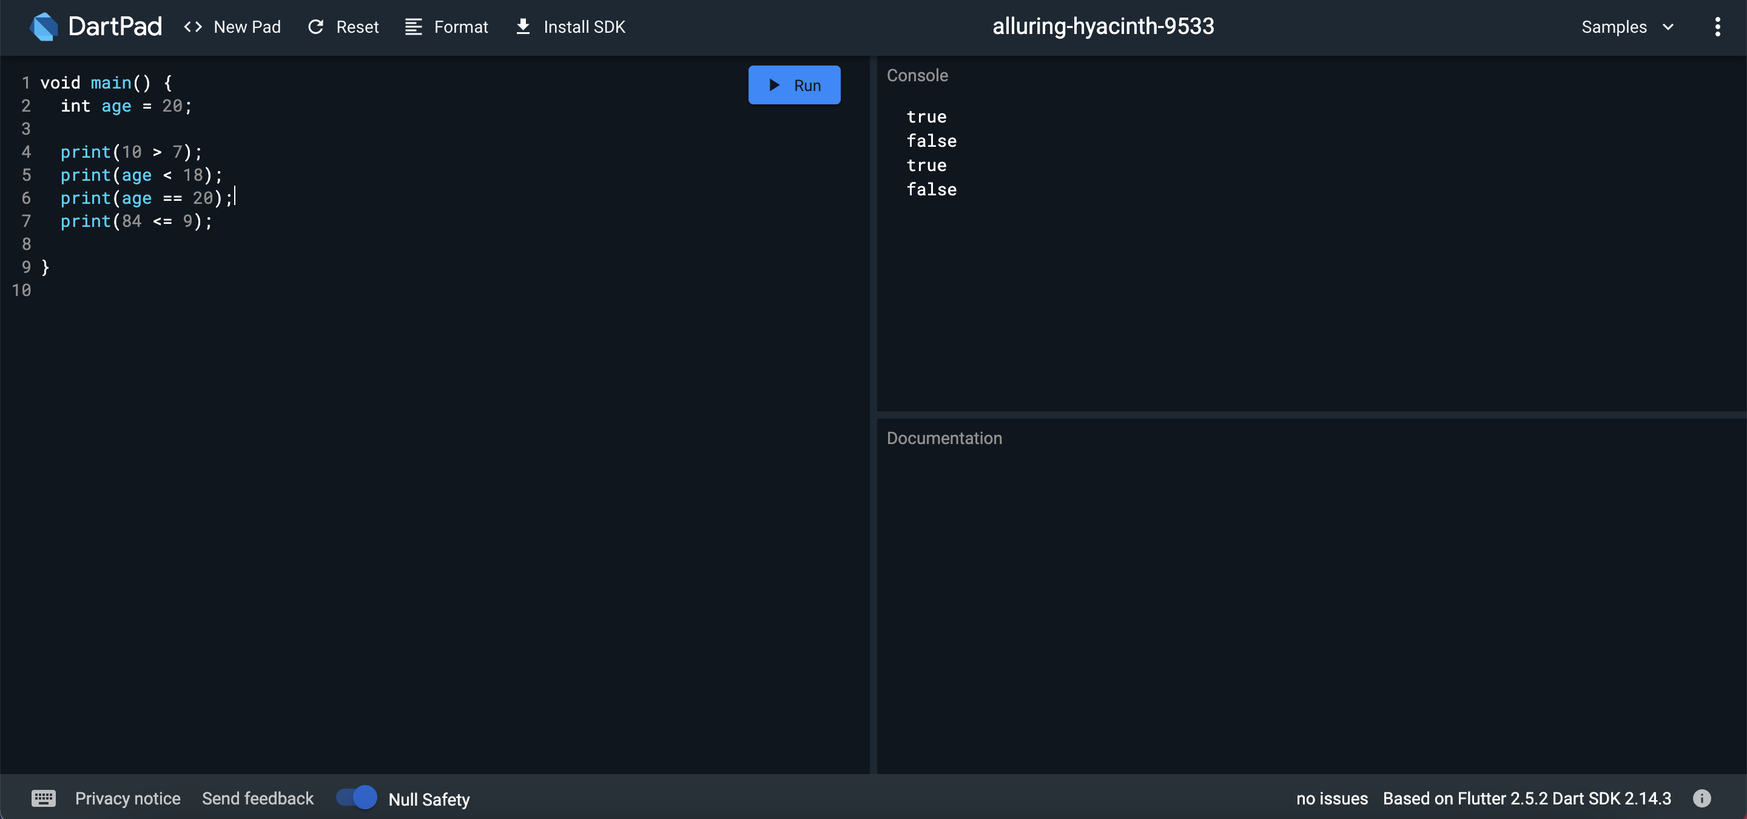This screenshot has width=1747, height=819.
Task: Run the Dart code
Action: click(x=794, y=85)
